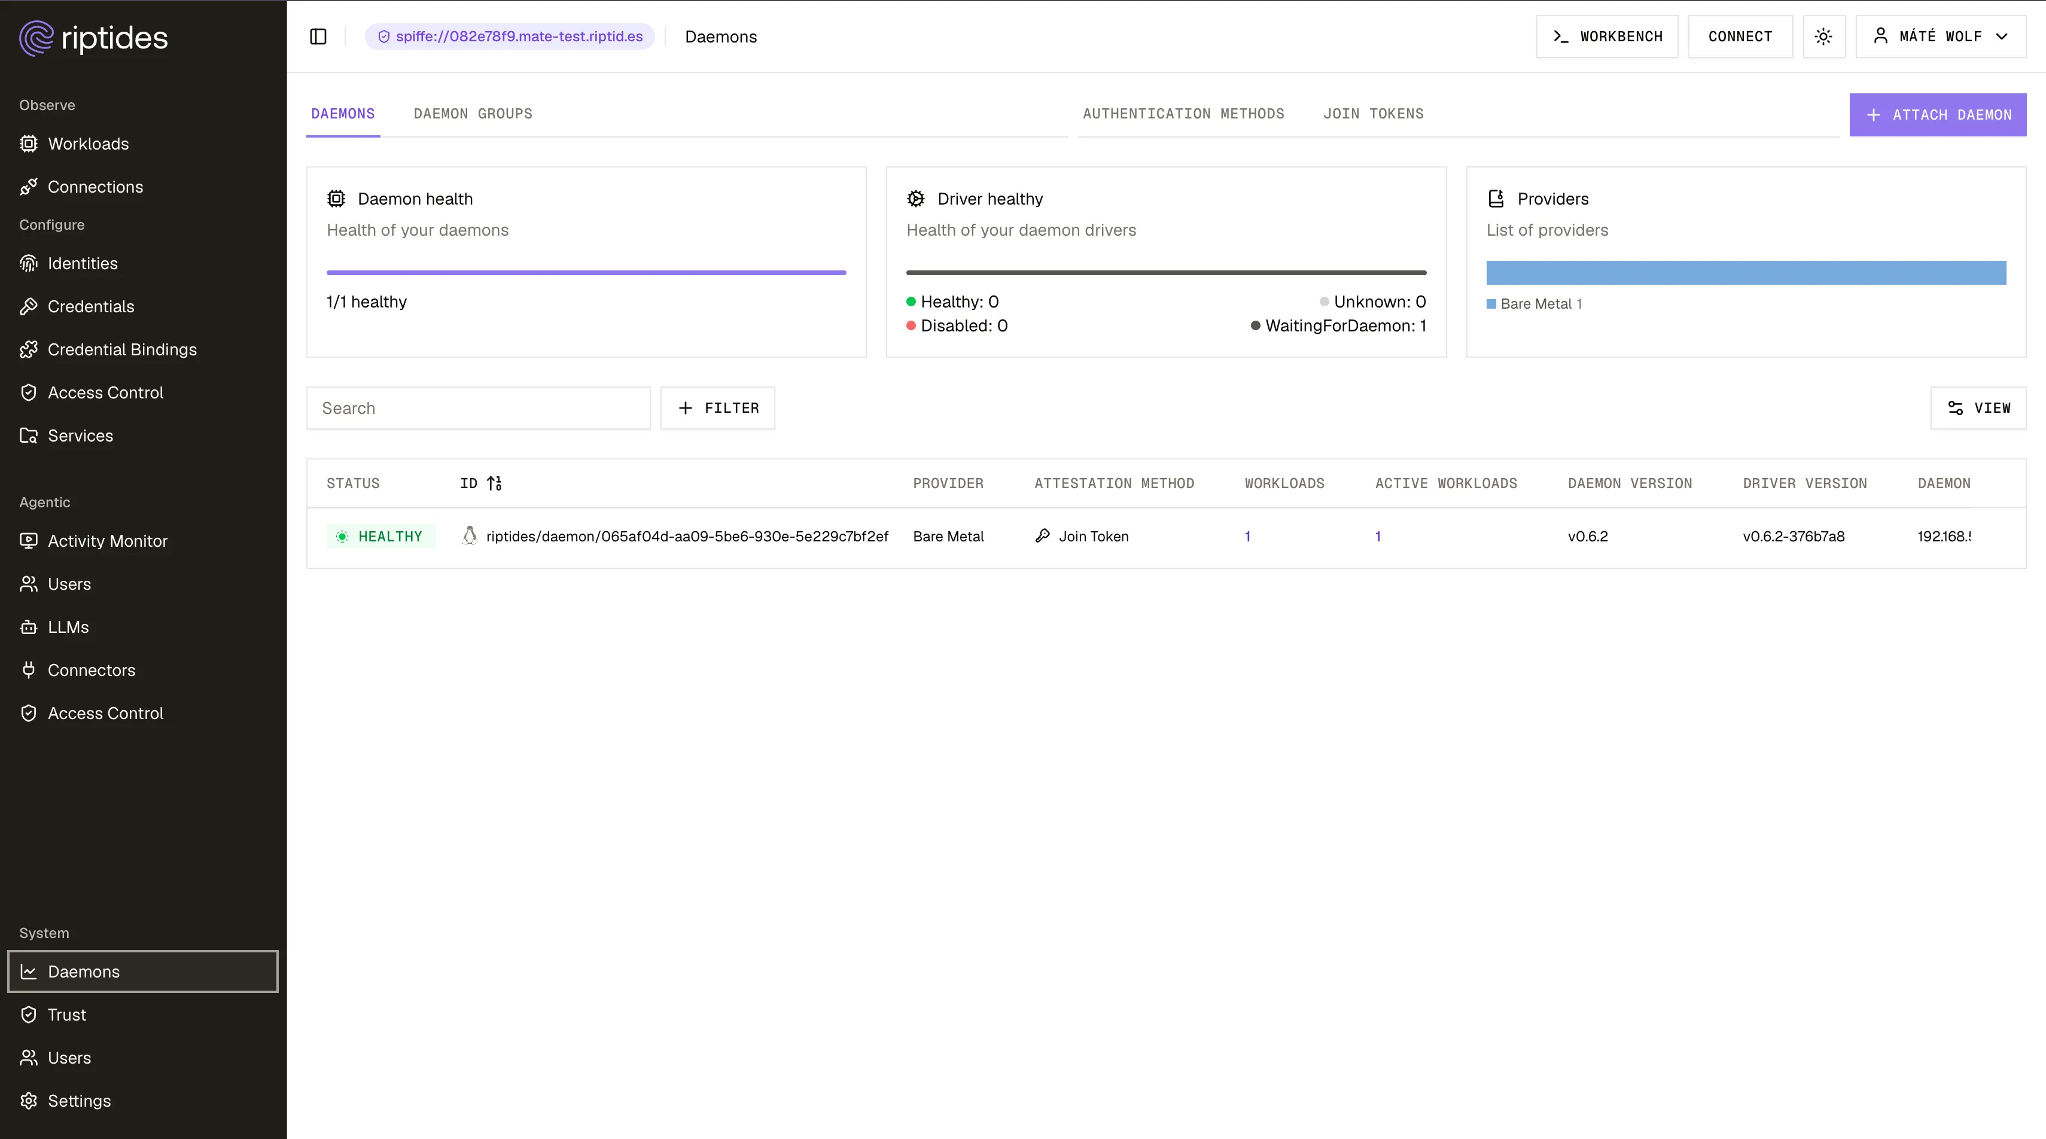This screenshot has width=2046, height=1139.
Task: Open the Workloads sidebar icon
Action: tap(29, 144)
